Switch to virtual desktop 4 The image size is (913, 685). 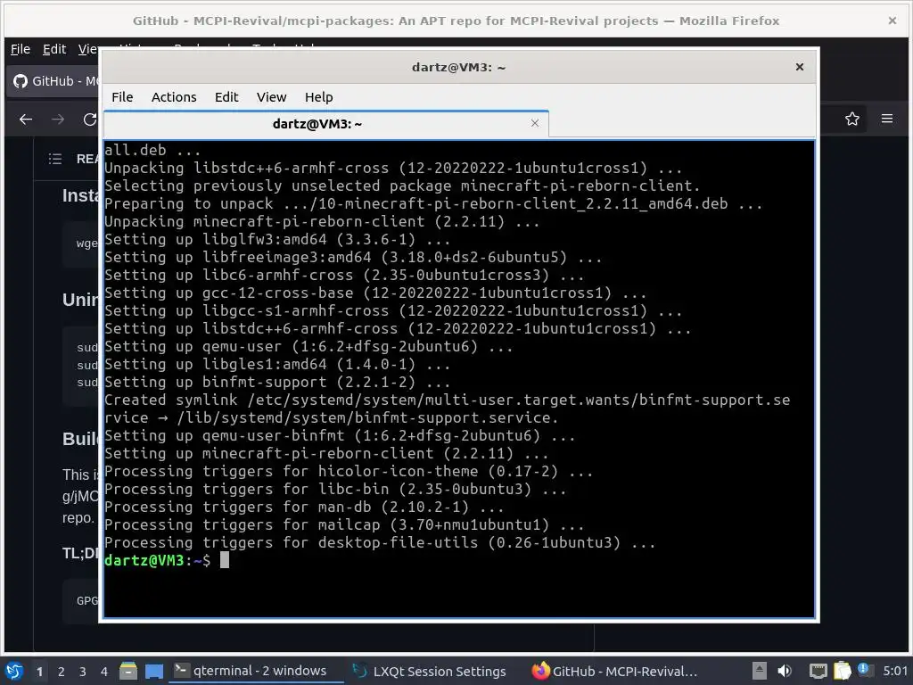(103, 672)
